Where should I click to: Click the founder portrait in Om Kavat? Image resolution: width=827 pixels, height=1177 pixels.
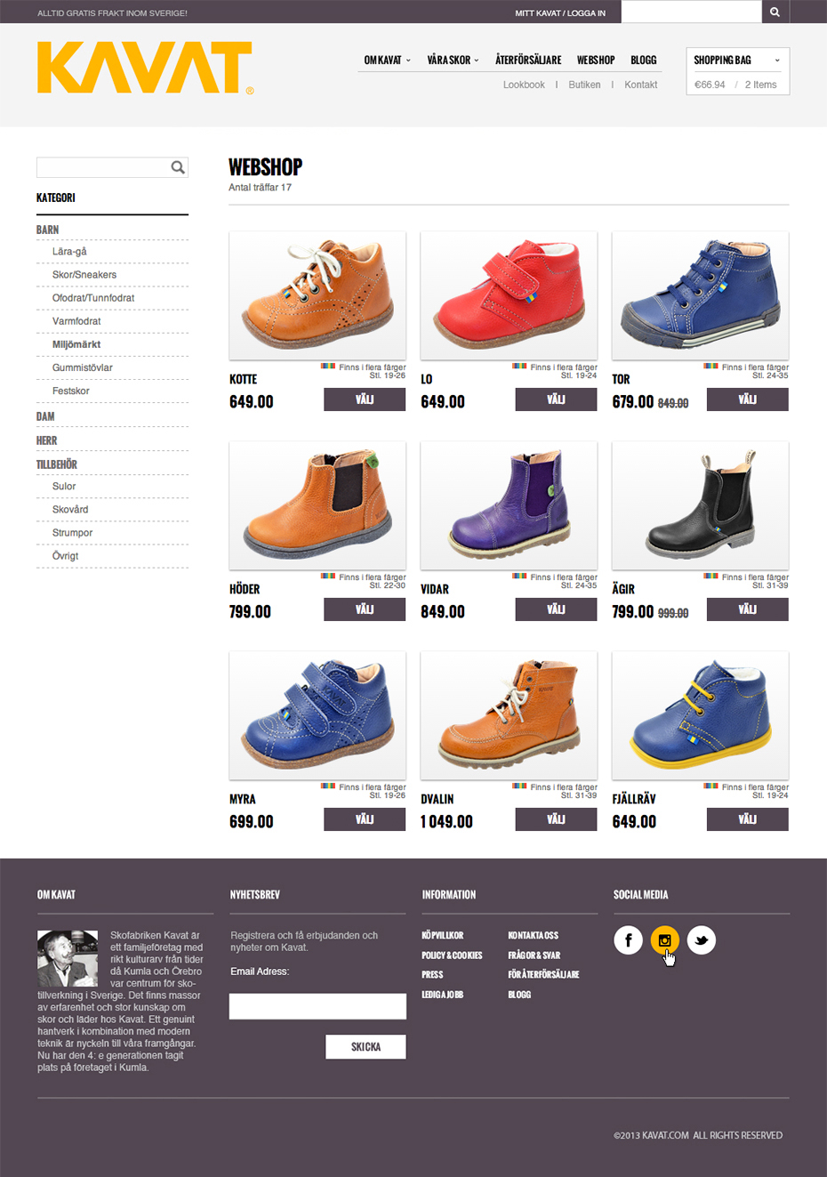click(x=68, y=958)
